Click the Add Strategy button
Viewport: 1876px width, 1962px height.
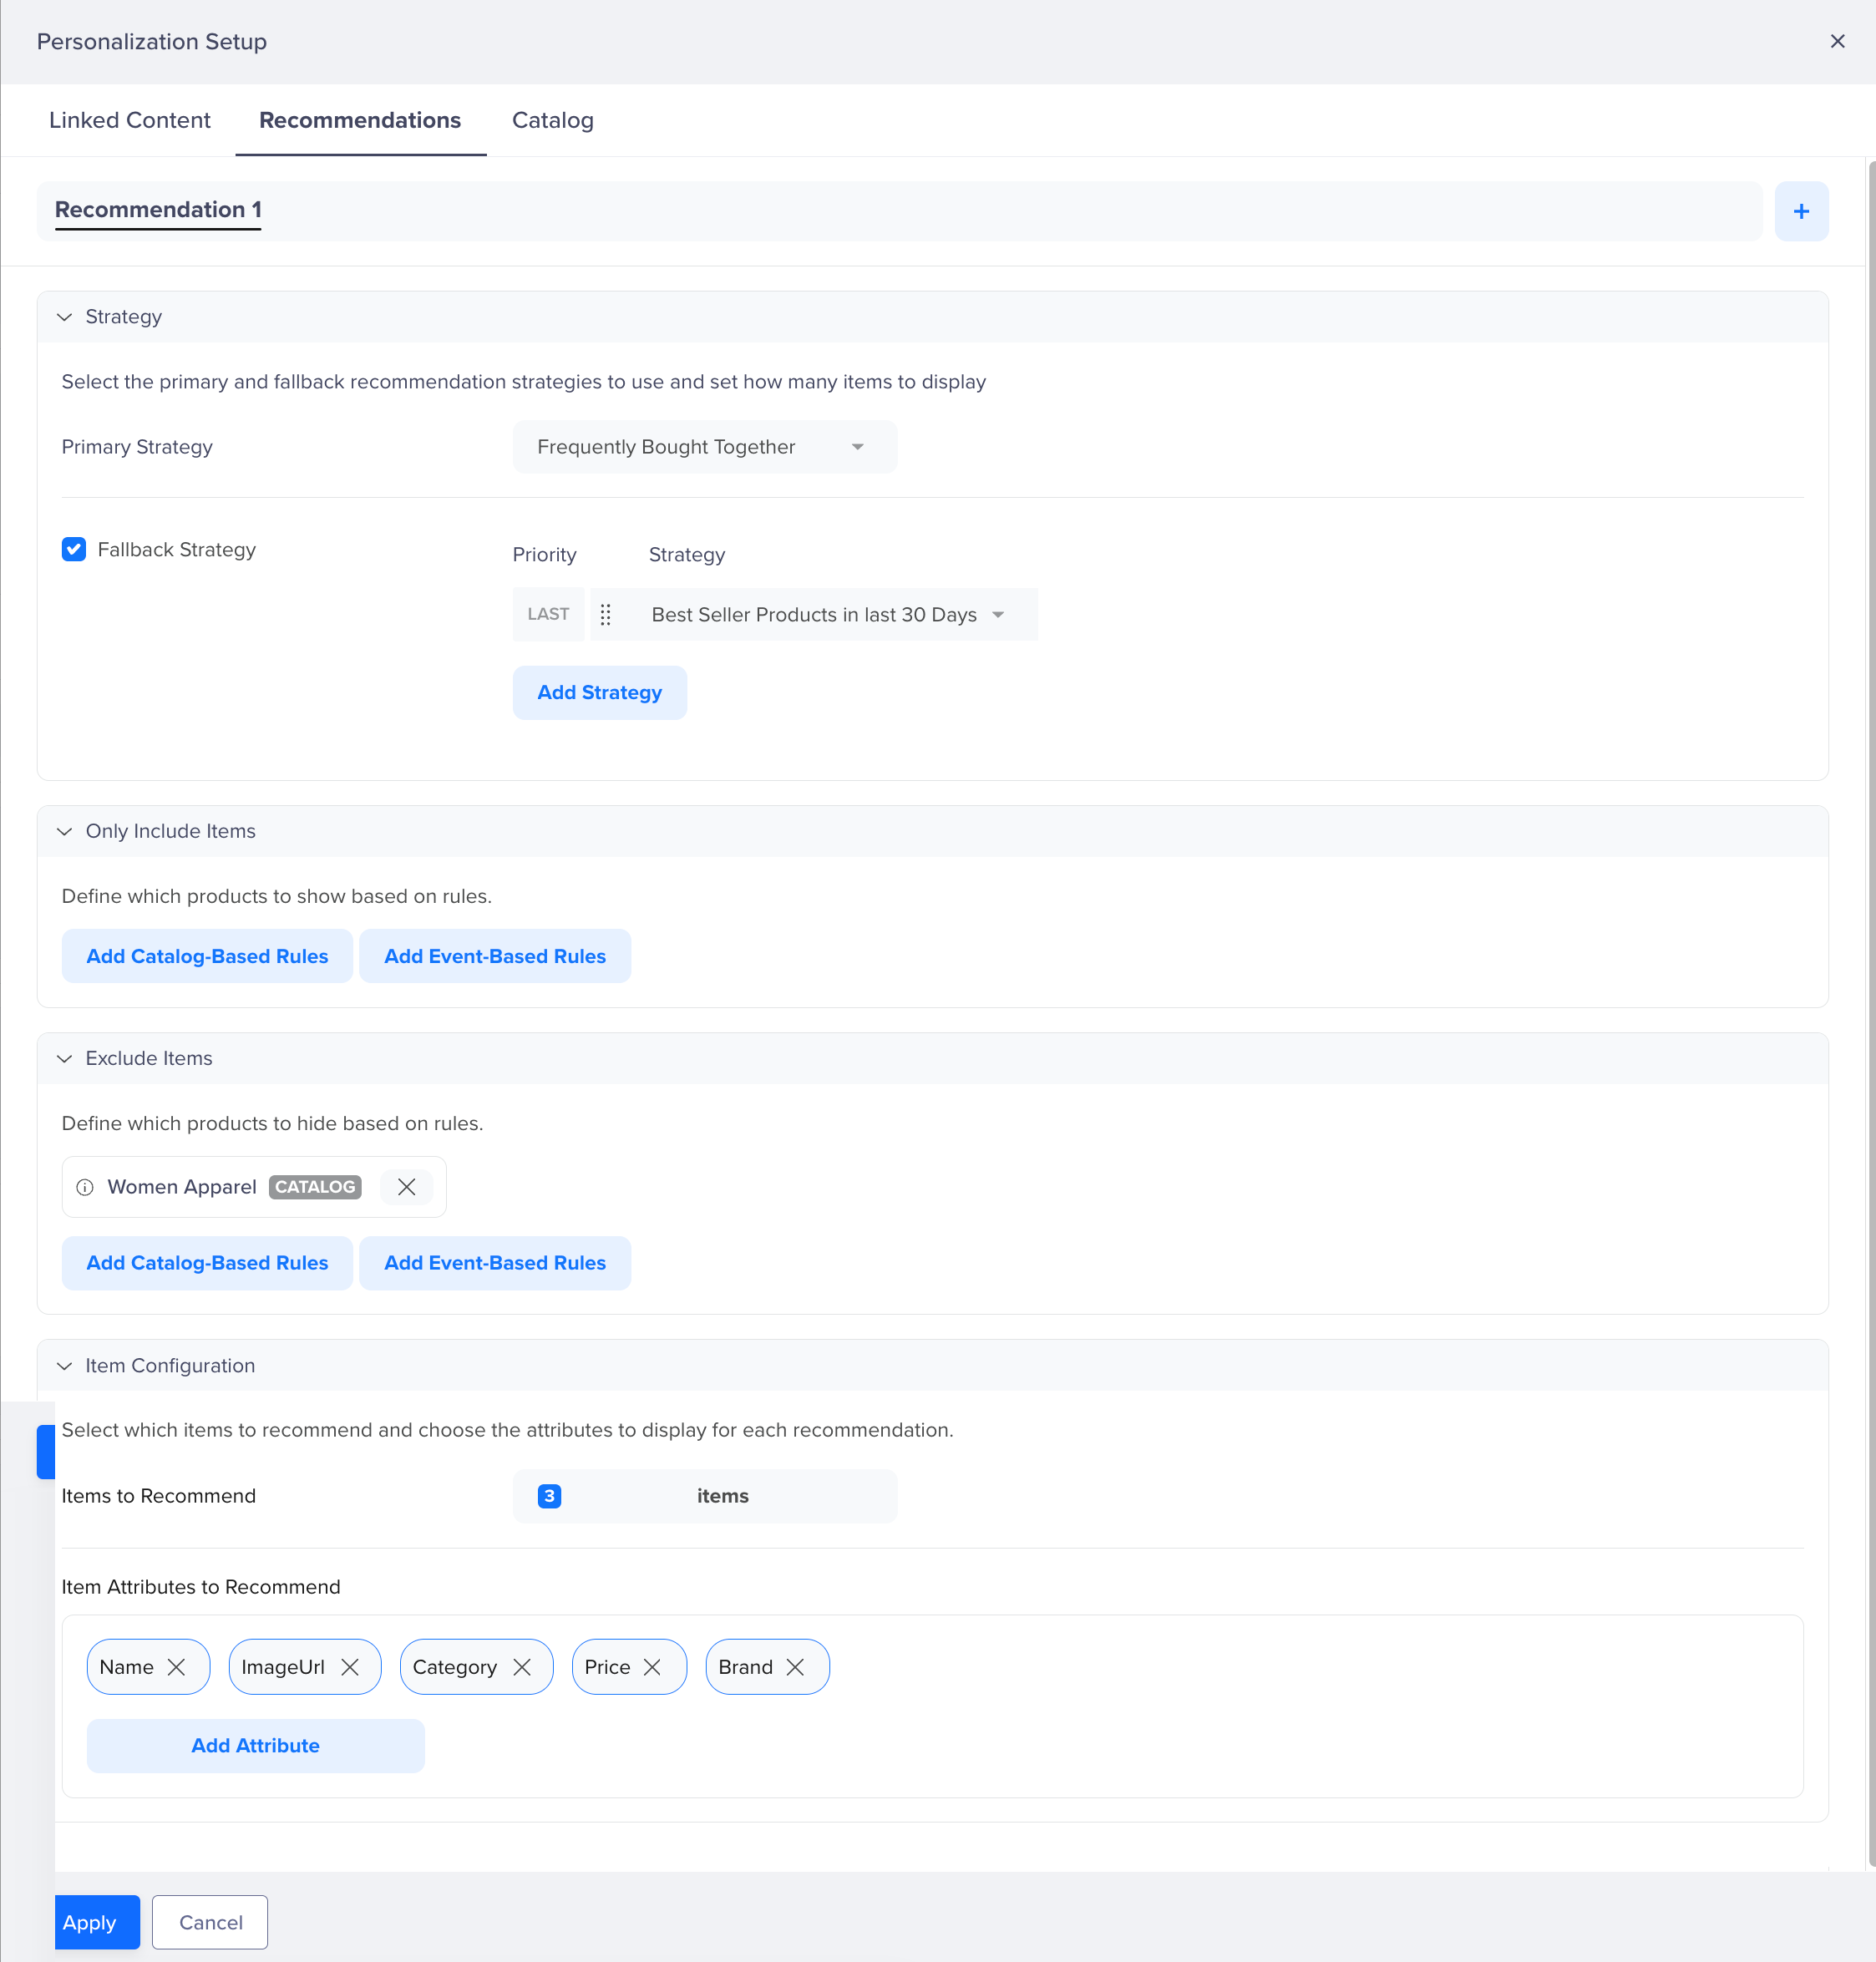click(599, 692)
